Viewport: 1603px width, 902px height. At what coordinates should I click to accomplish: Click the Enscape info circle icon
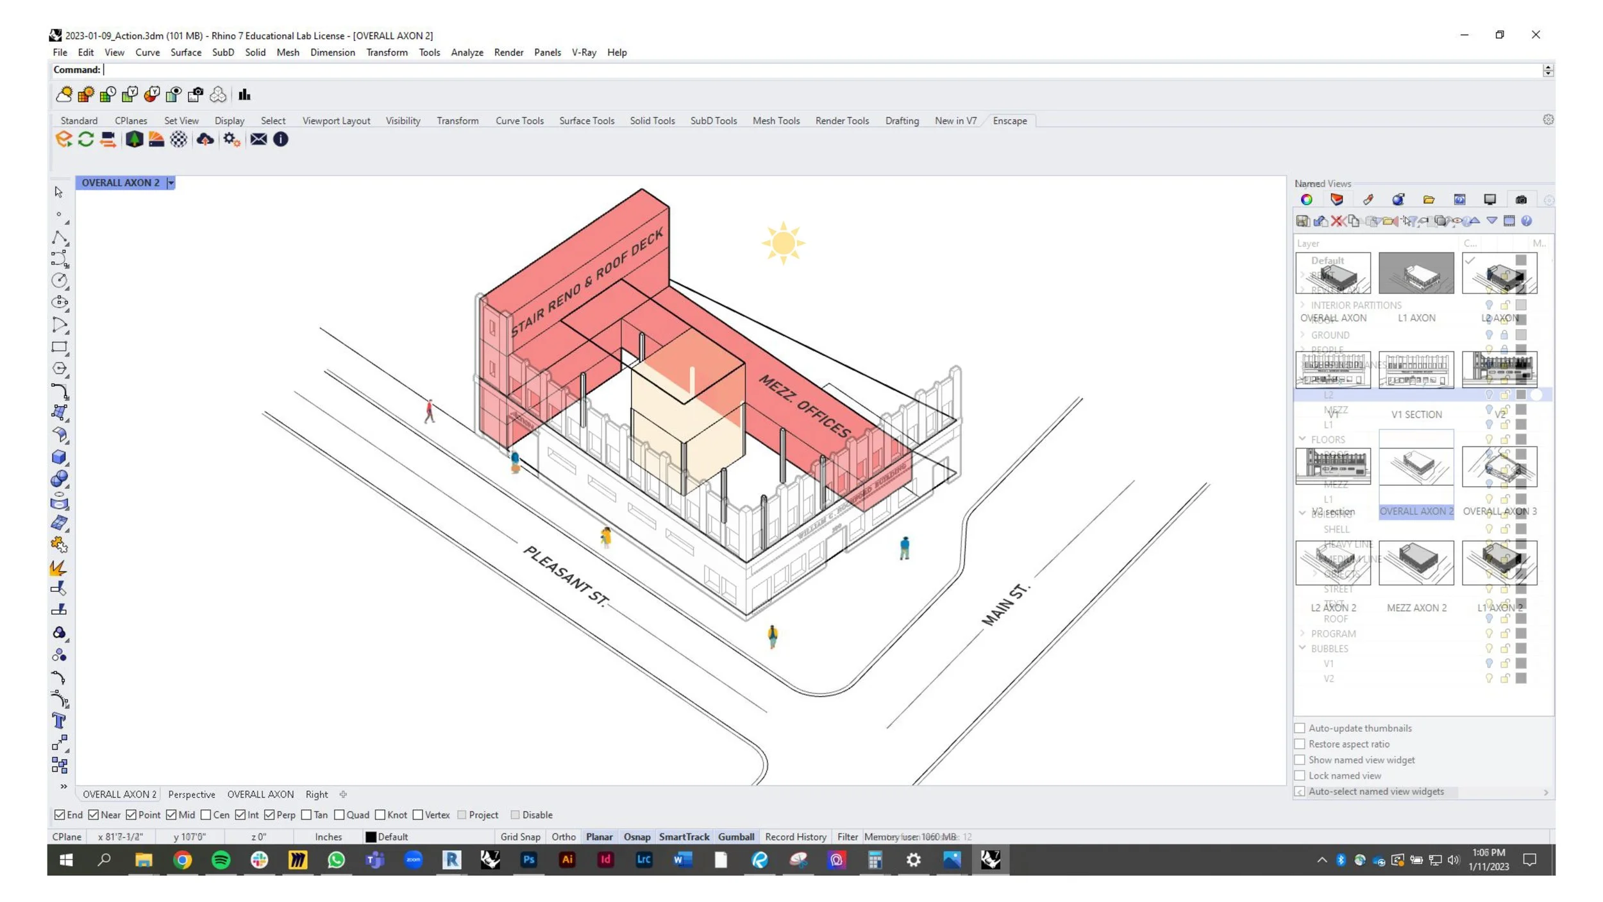(281, 139)
